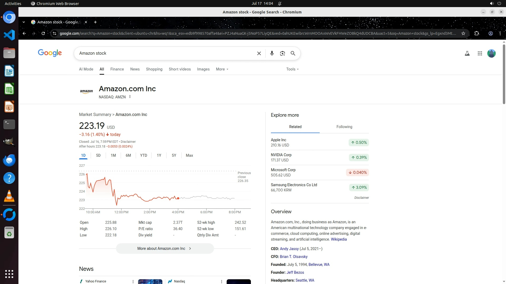The width and height of the screenshot is (506, 284).
Task: Open the Andy Jassy link
Action: pyautogui.click(x=289, y=249)
